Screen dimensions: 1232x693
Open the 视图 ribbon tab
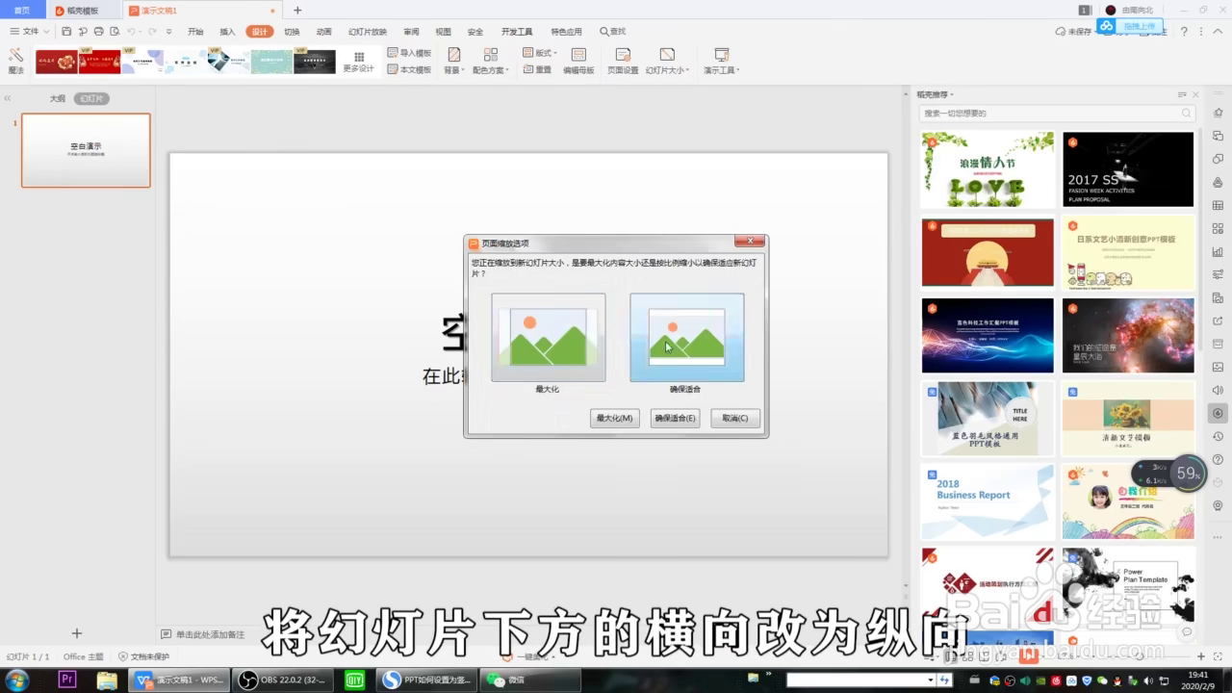[x=443, y=32]
